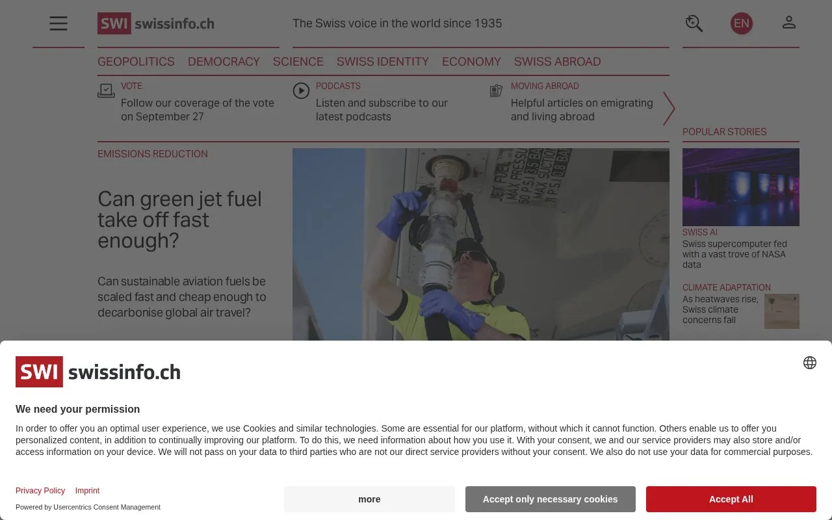Screen dimensions: 832x520
Task: Click the vote ballot icon
Action: tap(106, 90)
